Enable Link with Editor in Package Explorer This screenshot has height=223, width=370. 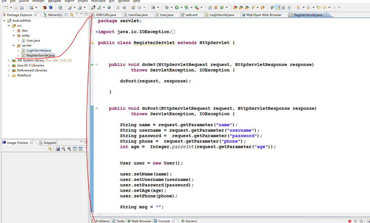click(x=72, y=15)
